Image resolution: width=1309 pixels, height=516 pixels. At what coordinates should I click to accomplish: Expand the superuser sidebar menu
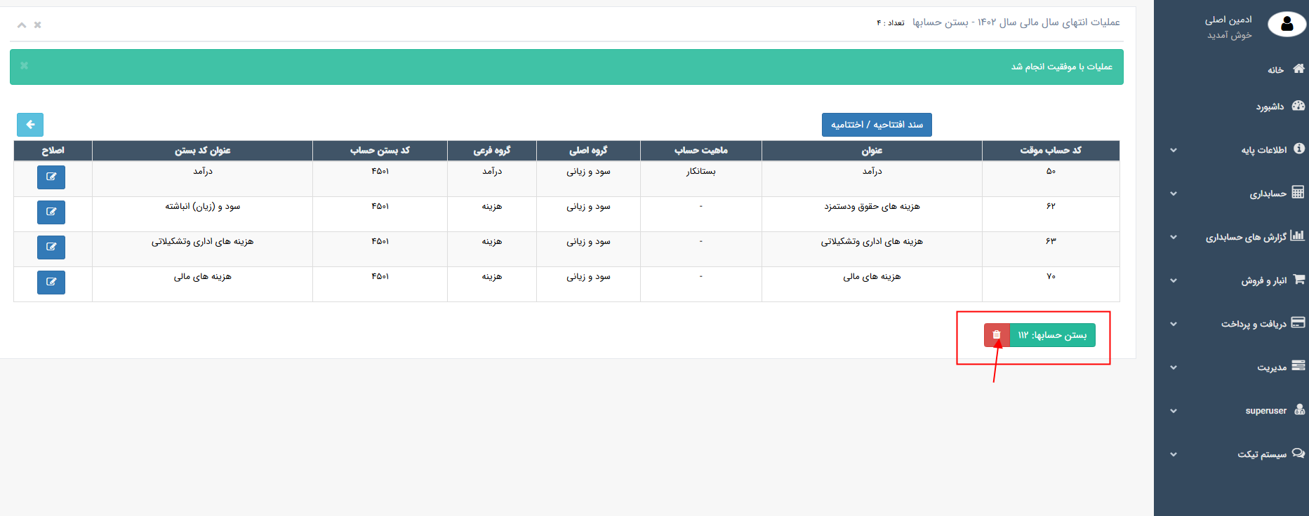tap(1265, 411)
